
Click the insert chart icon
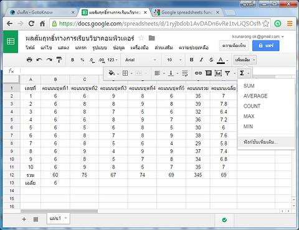click(218, 73)
